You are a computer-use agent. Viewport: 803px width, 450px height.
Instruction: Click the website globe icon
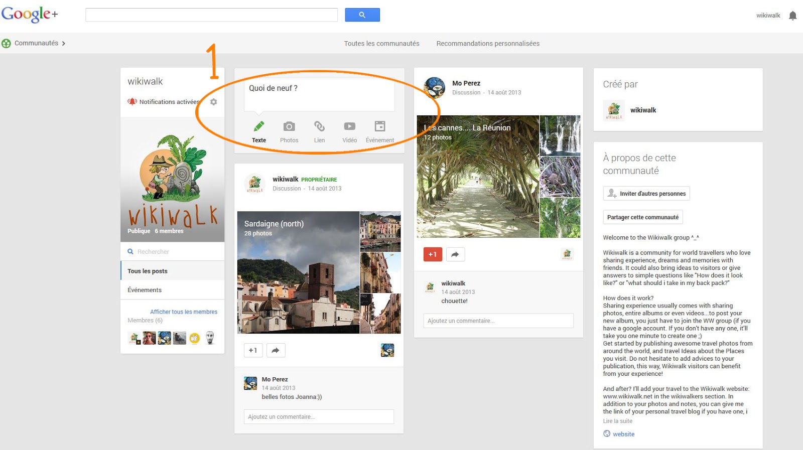coord(607,434)
